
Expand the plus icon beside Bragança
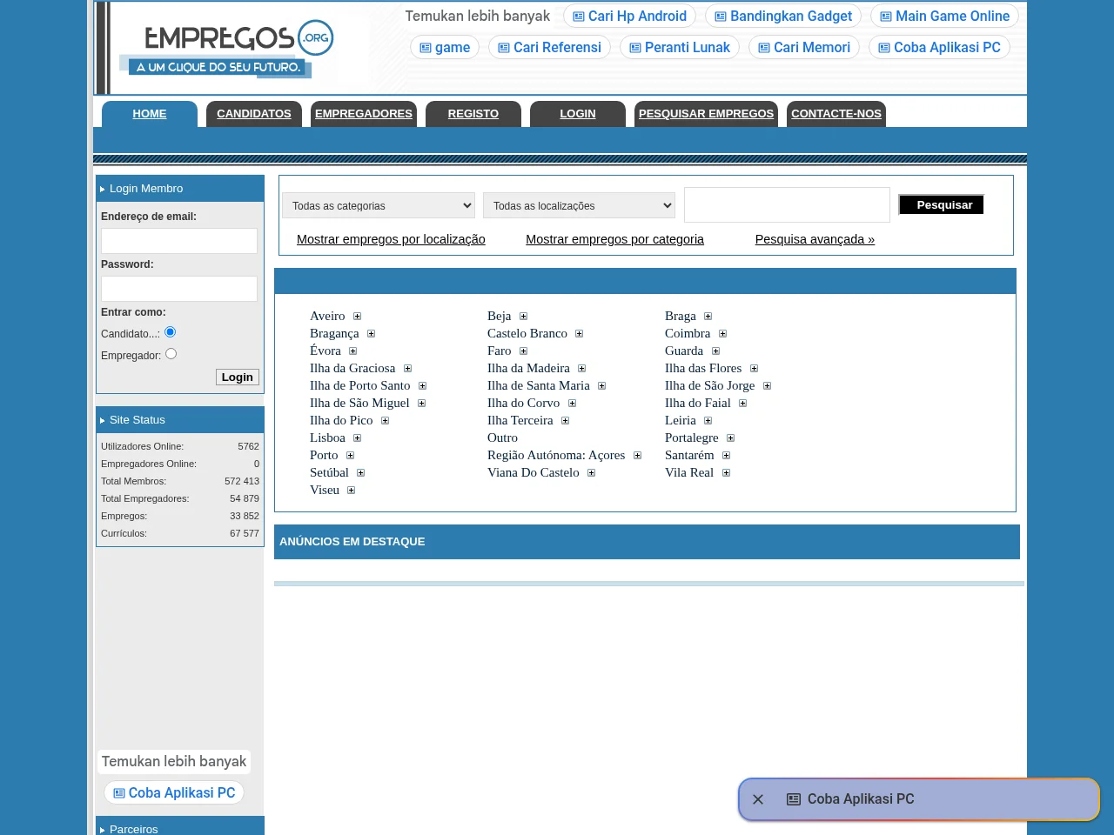pos(371,334)
